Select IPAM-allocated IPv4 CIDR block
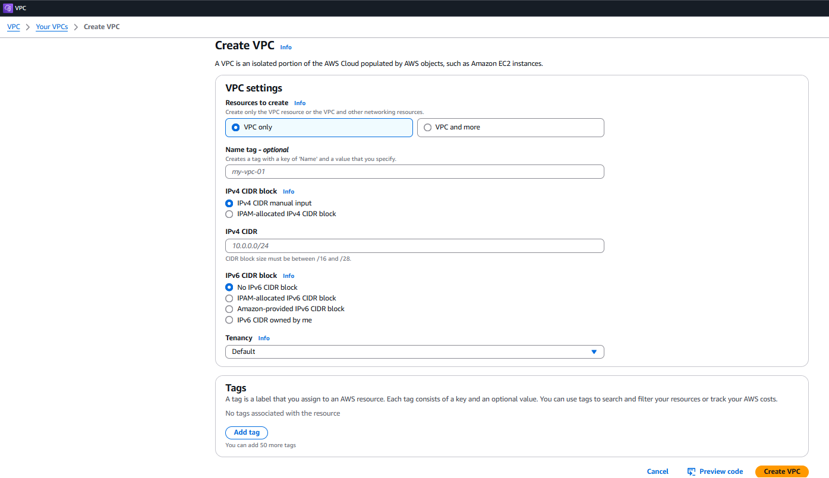The width and height of the screenshot is (829, 478). 229,214
